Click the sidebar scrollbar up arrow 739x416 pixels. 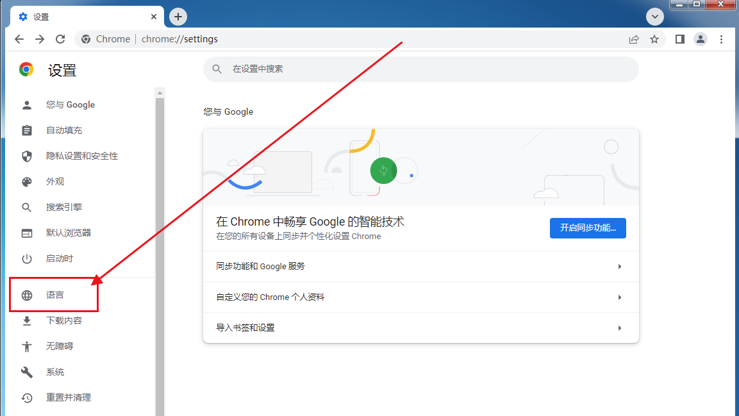tap(160, 93)
